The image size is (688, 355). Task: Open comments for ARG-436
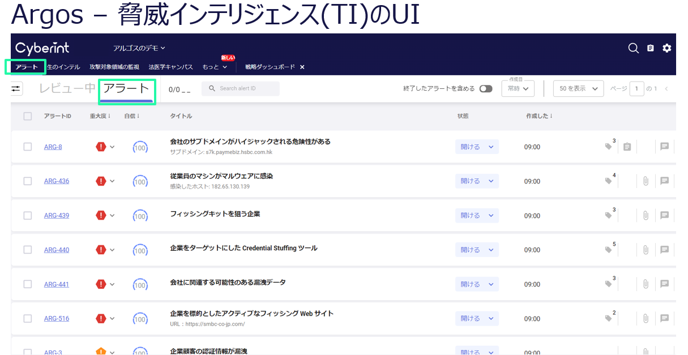click(665, 181)
